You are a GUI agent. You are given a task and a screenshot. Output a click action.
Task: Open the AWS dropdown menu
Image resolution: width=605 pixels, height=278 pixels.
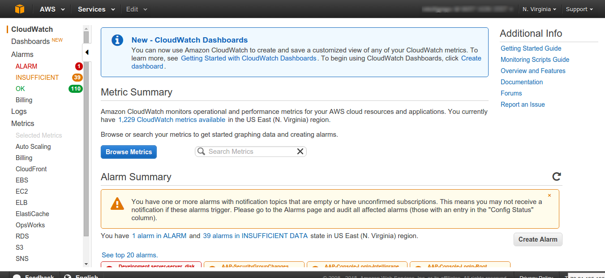tap(52, 9)
